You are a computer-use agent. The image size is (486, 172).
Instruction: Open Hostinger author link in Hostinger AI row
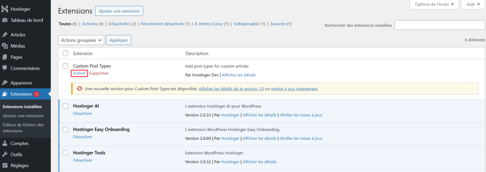(230, 115)
